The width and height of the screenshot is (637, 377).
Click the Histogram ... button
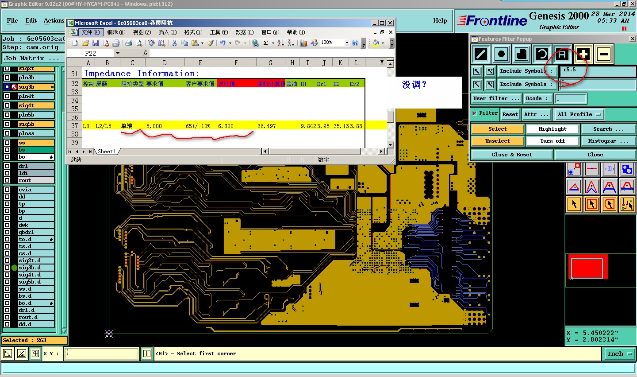pos(608,141)
